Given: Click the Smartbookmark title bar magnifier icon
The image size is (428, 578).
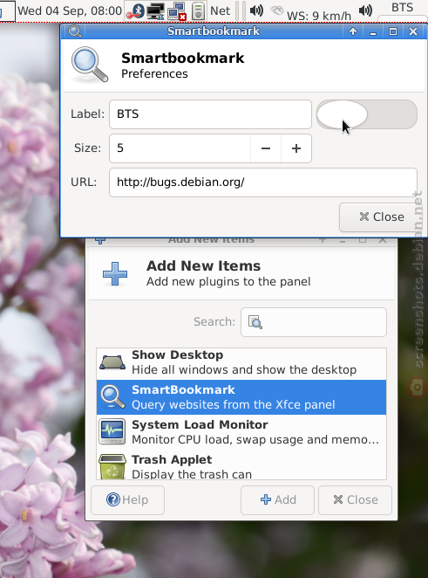Looking at the screenshot, I should 75,31.
